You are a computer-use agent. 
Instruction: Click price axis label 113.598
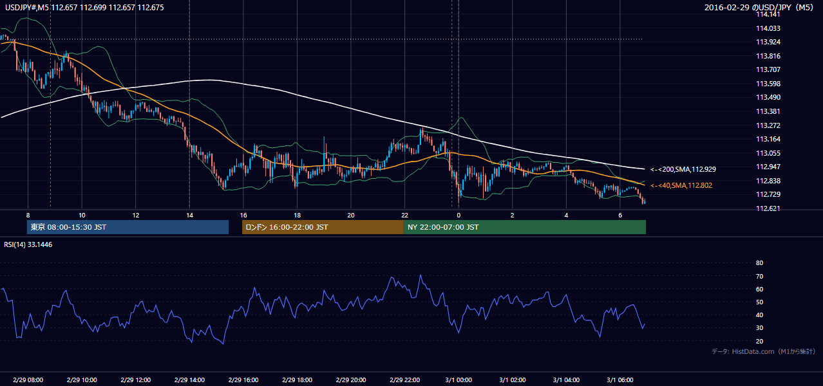[x=768, y=84]
